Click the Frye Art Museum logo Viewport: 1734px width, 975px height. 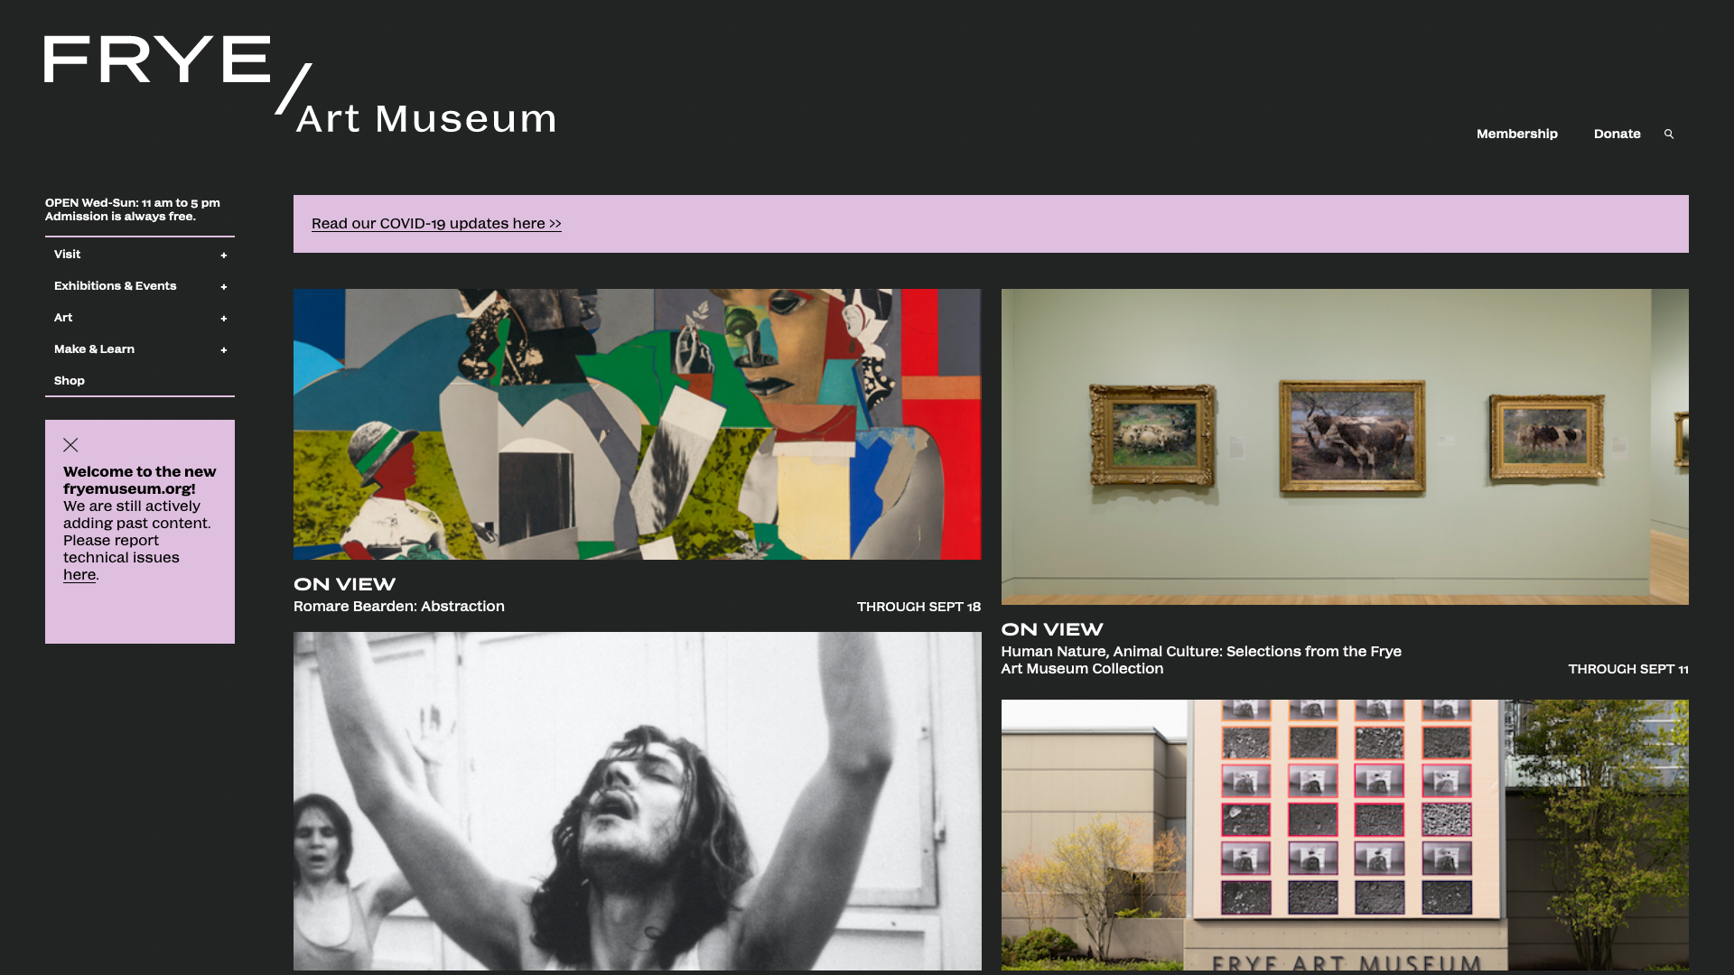tap(300, 86)
